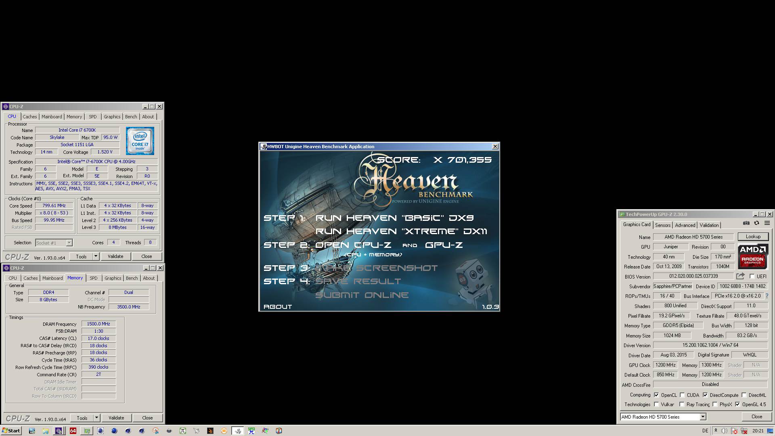Switch to Sensors tab in GPU-Z
This screenshot has width=775, height=436.
[663, 225]
